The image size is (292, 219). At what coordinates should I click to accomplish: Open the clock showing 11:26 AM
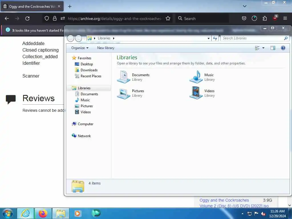click(277, 214)
